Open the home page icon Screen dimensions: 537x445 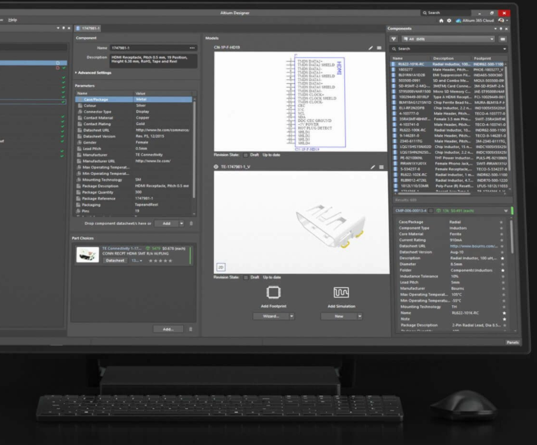441,20
